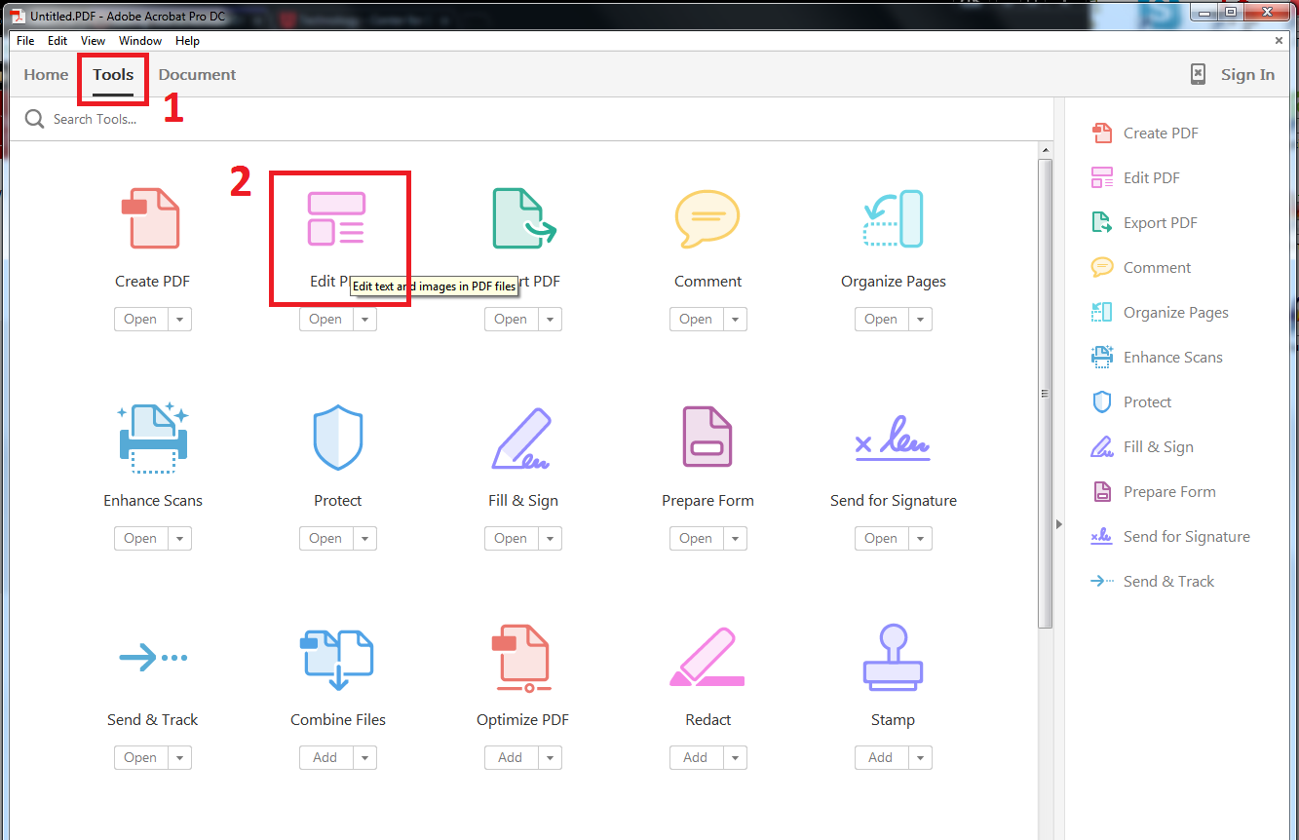Switch to the Document tab

[x=197, y=75]
